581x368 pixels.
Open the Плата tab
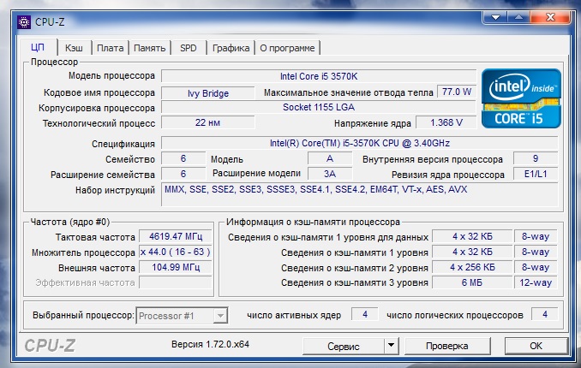tap(110, 48)
